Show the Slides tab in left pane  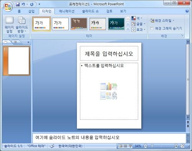(6, 42)
